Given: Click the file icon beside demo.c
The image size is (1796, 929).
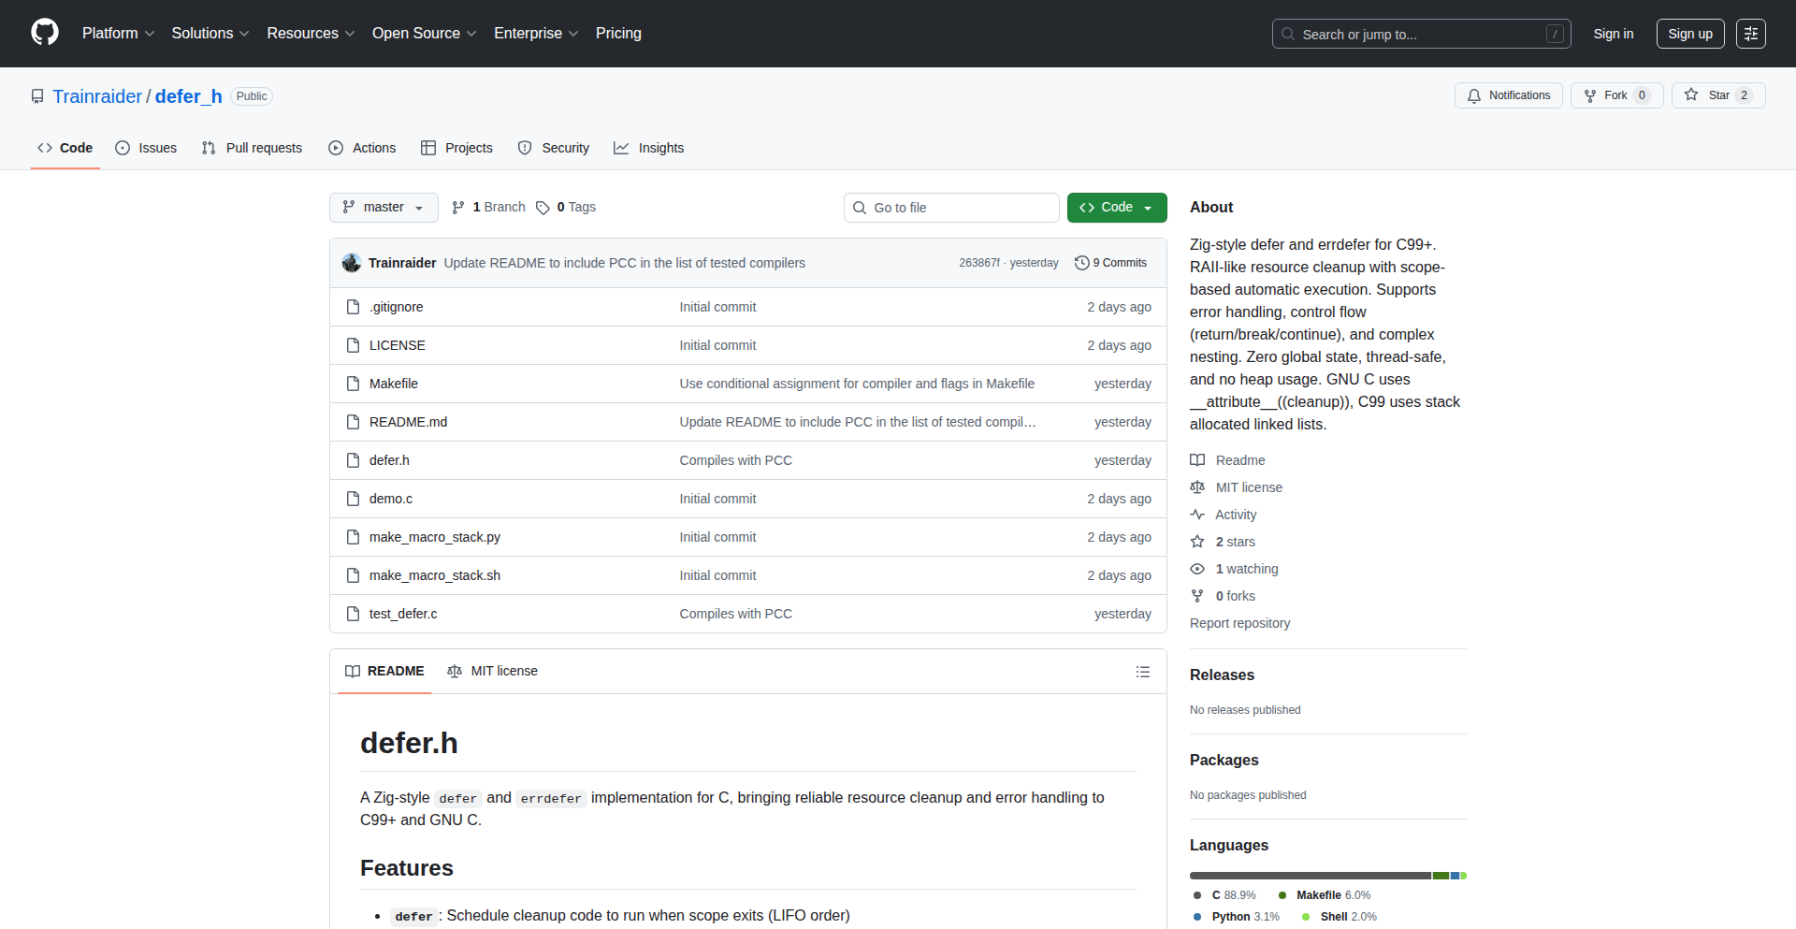Looking at the screenshot, I should pyautogui.click(x=353, y=499).
